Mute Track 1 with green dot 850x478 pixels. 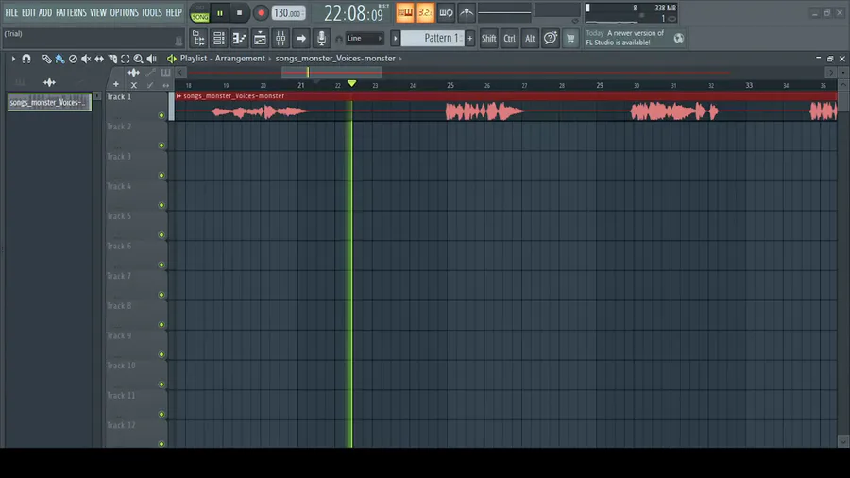point(161,115)
